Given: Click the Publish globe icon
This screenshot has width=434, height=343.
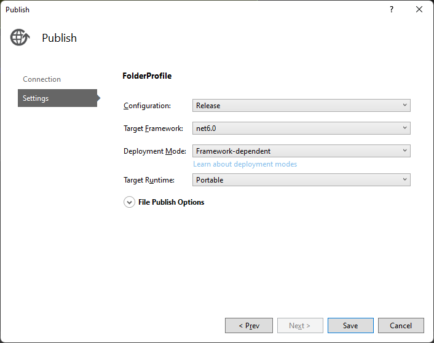Looking at the screenshot, I should click(x=20, y=37).
